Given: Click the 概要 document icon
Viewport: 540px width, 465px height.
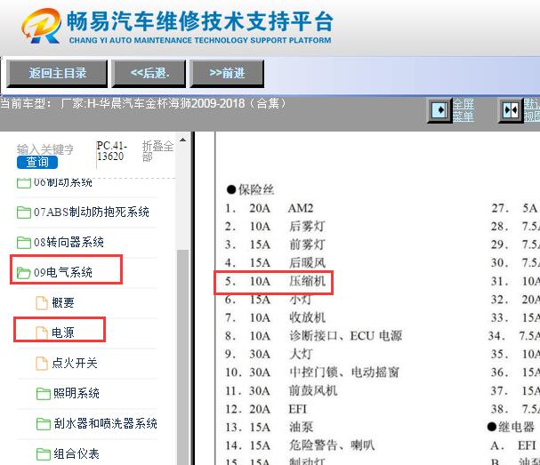Looking at the screenshot, I should click(x=42, y=303).
